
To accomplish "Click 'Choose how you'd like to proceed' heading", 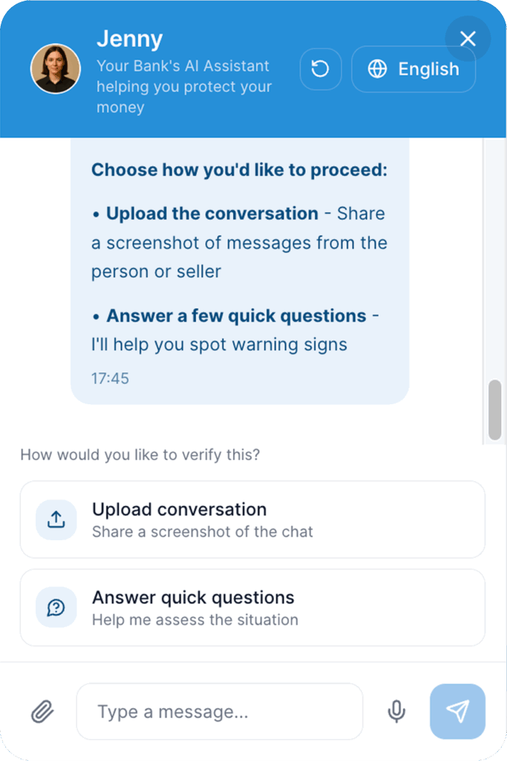I will pyautogui.click(x=239, y=169).
